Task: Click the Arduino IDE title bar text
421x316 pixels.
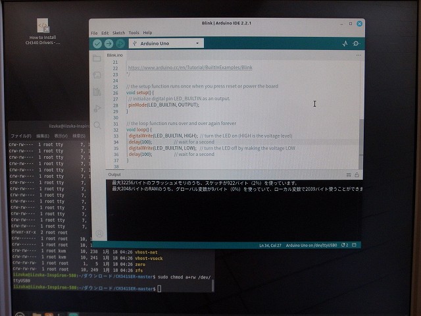Action: (226, 23)
